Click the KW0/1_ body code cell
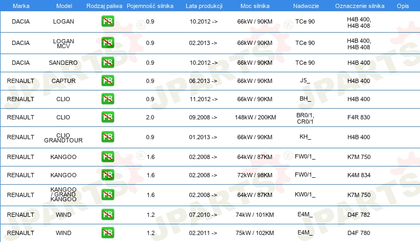 pyautogui.click(x=305, y=195)
